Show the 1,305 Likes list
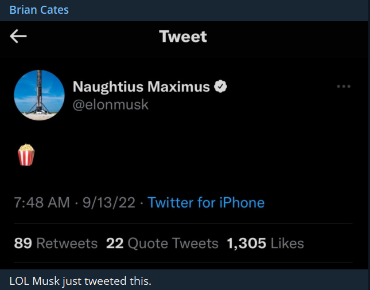The height and width of the screenshot is (290, 370). (265, 244)
